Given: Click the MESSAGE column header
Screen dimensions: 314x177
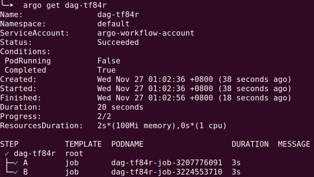Looking at the screenshot, I should (x=294, y=144).
